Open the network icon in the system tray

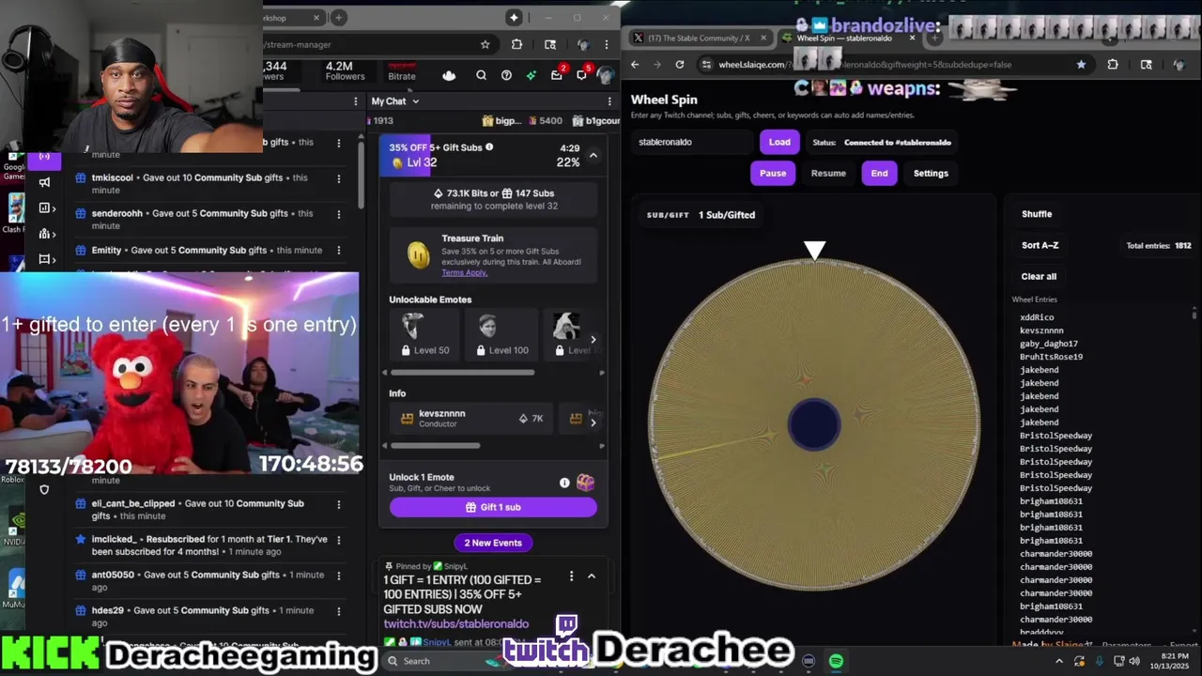tap(1117, 661)
